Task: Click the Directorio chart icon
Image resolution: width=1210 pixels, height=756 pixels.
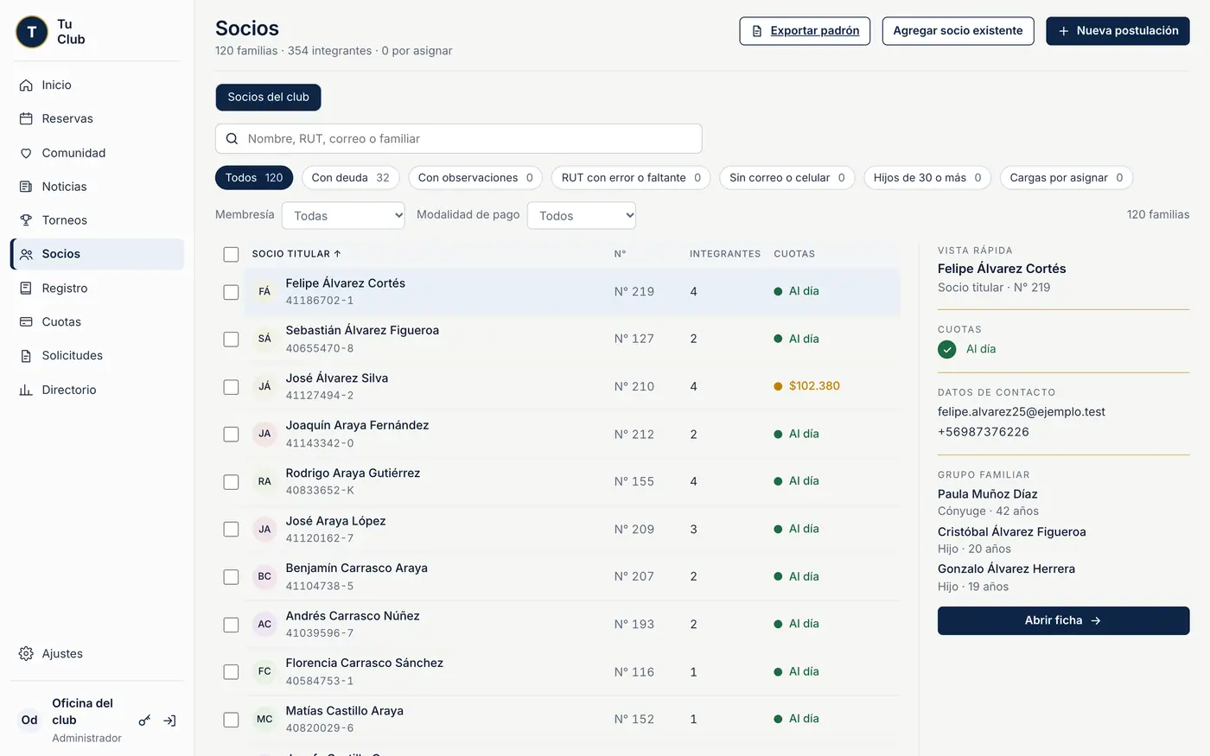Action: point(26,390)
